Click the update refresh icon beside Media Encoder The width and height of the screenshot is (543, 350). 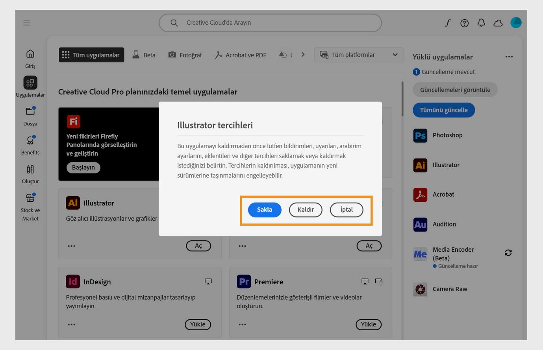tap(508, 252)
